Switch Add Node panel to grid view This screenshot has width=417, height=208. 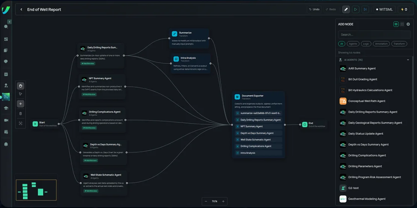tap(402, 24)
